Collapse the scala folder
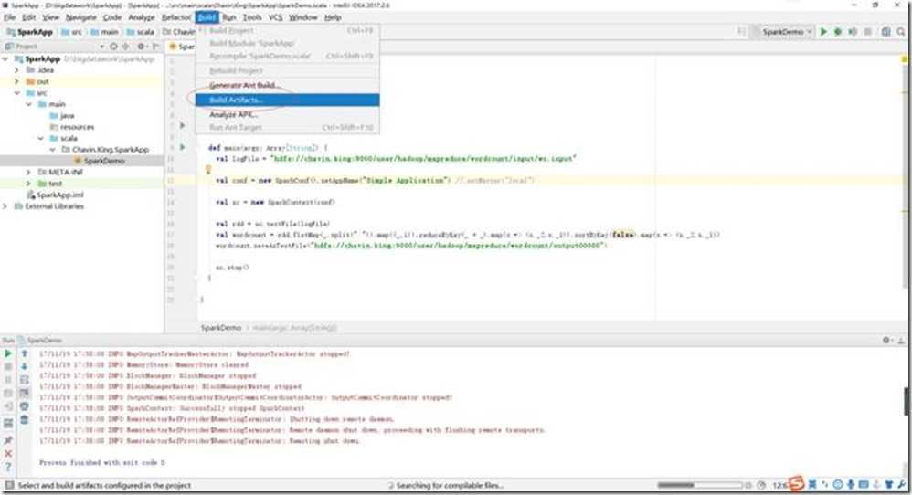The image size is (912, 495). [x=40, y=138]
